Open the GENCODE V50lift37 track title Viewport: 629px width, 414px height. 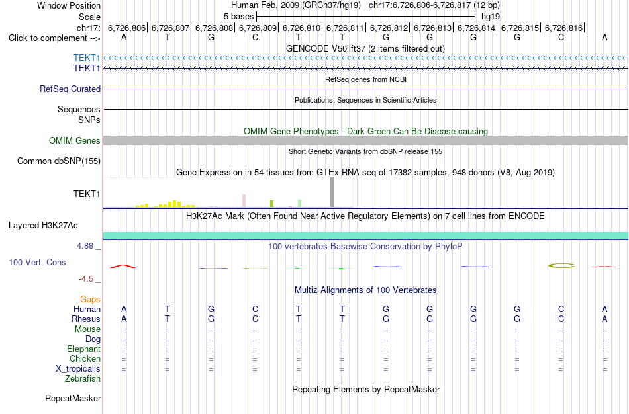point(365,48)
